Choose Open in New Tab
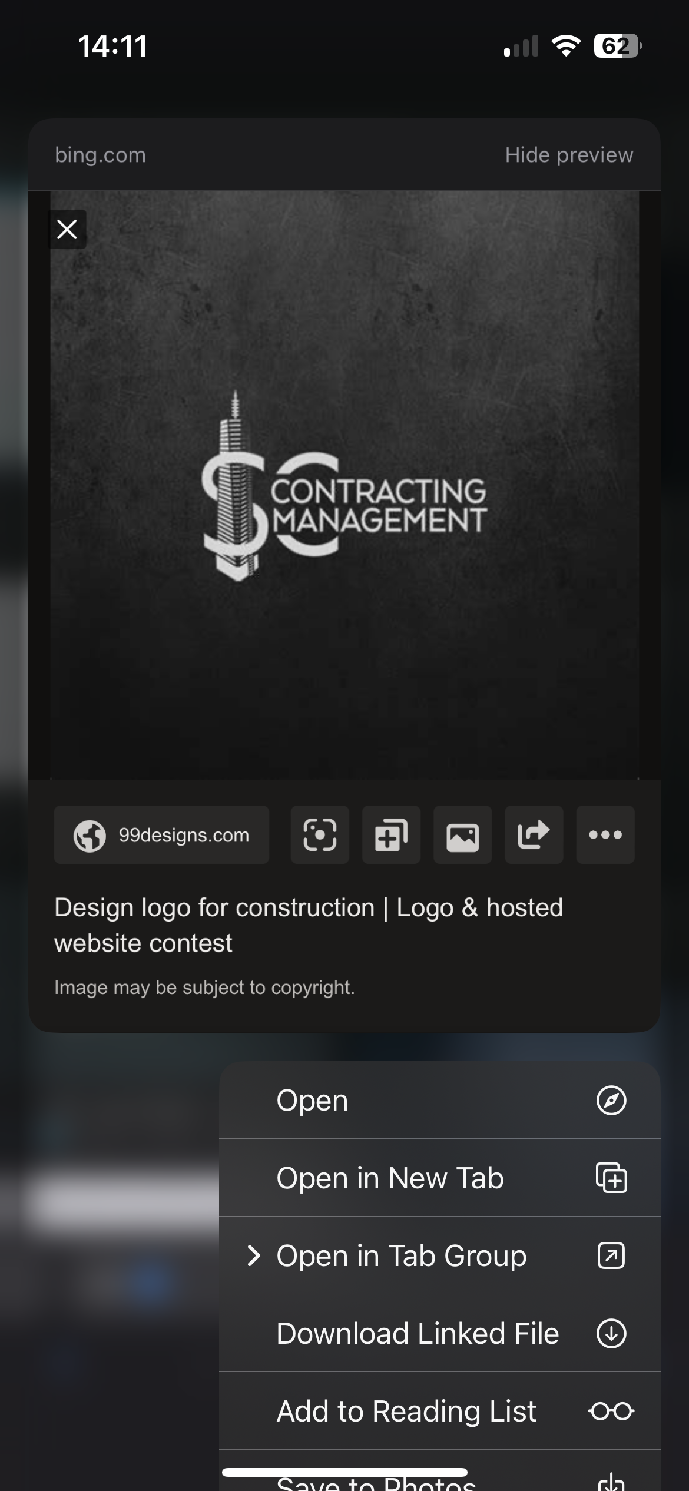 pos(390,1178)
